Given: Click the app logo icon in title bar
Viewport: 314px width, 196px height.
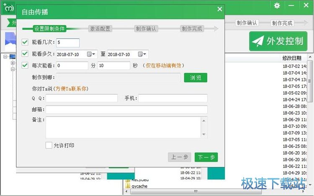Looking at the screenshot, I should (8, 7).
